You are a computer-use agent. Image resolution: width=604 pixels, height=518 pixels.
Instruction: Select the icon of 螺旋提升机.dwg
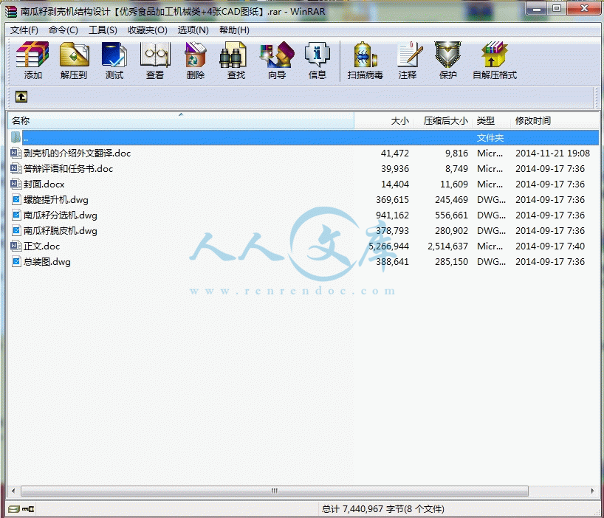click(x=16, y=199)
